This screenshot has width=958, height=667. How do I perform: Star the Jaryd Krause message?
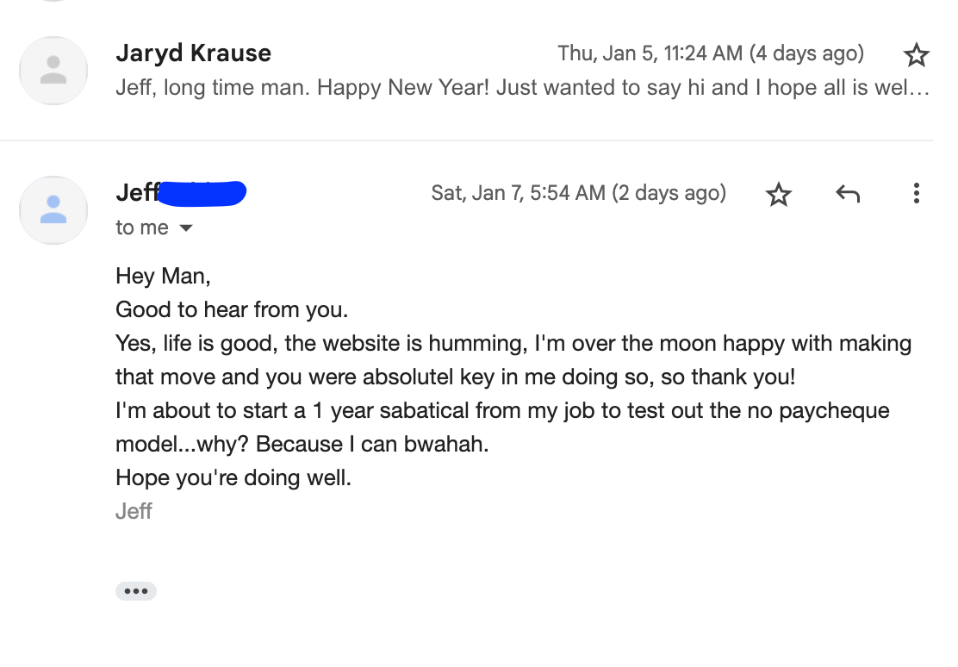pos(916,56)
